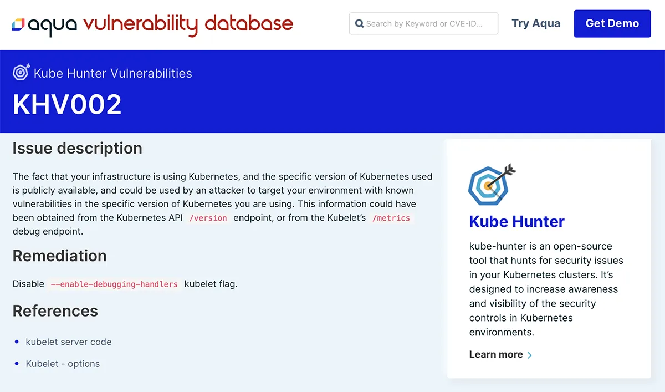The width and height of the screenshot is (665, 392).
Task: Click the small Kube Hunter target icon in banner
Action: point(21,73)
